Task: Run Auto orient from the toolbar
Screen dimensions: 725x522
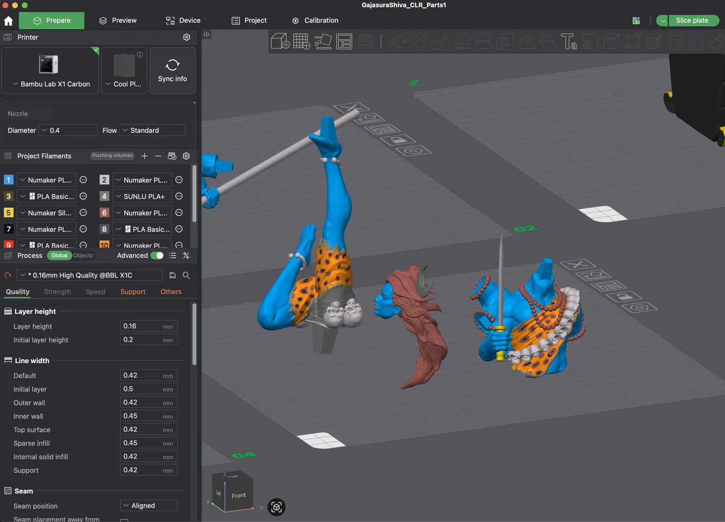Action: (x=323, y=41)
